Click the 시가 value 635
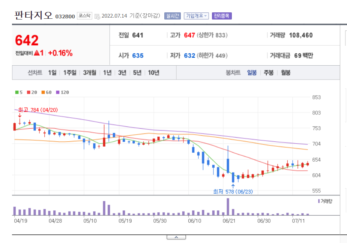 (x=138, y=55)
